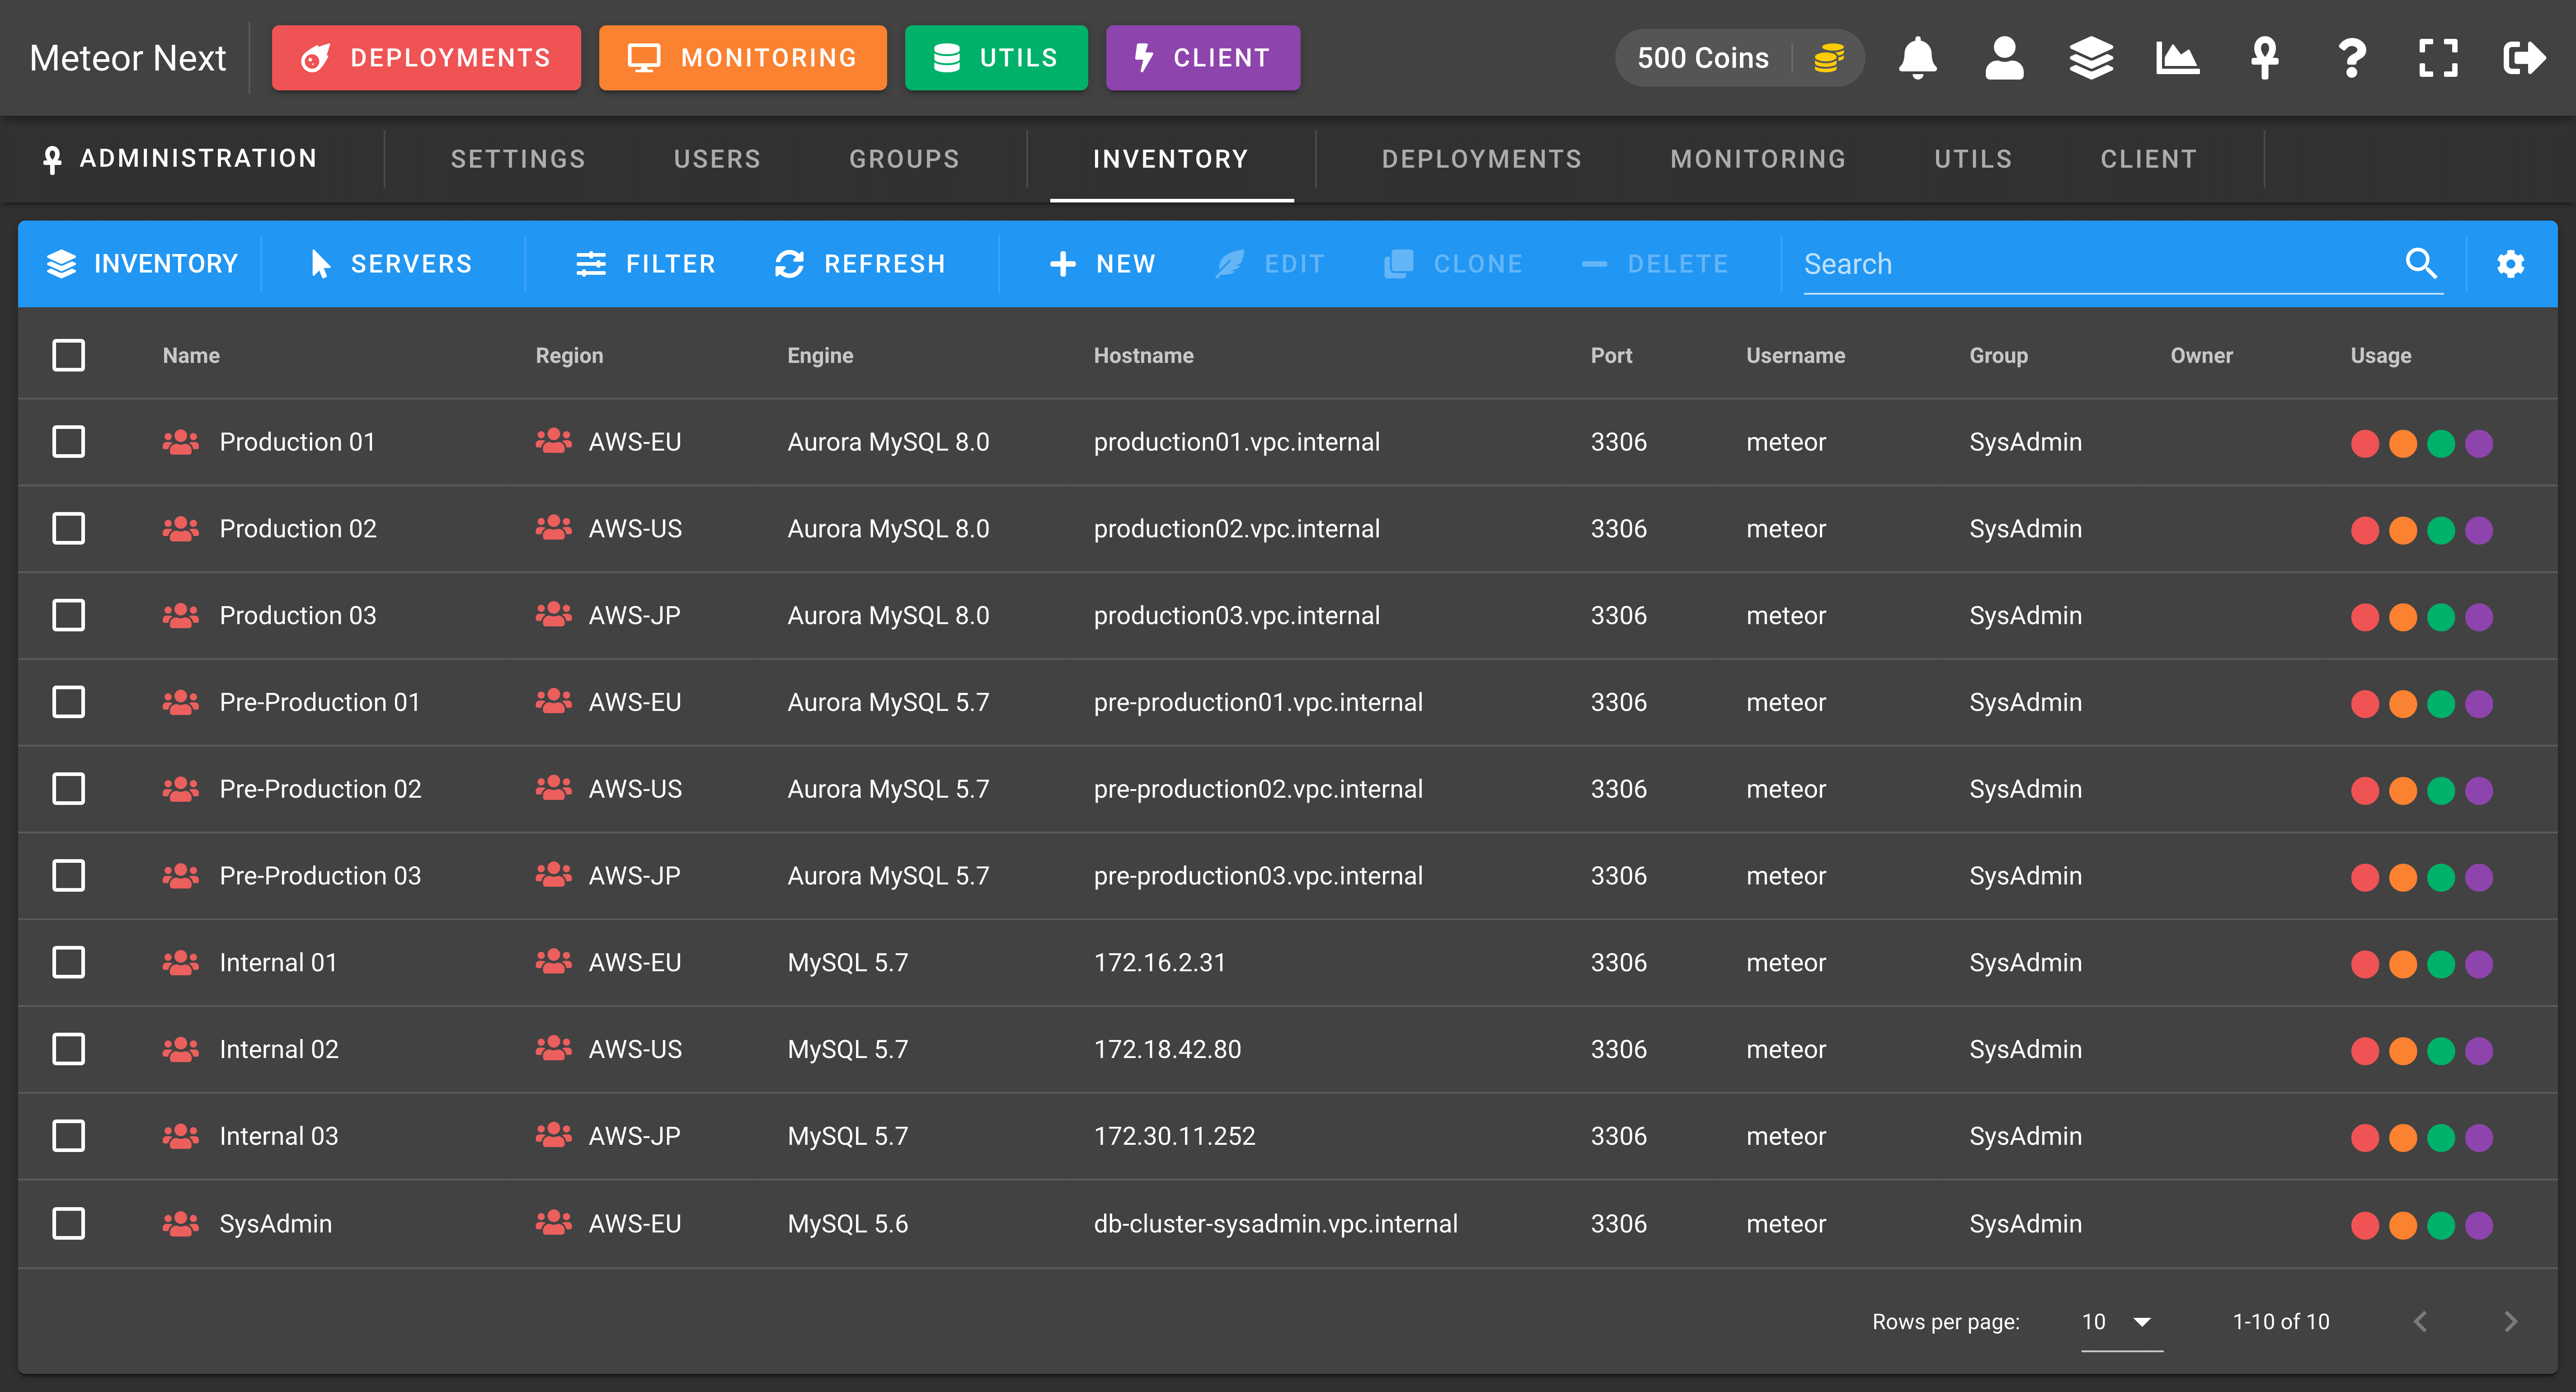Open the Client admin tab
Screen dimensions: 2576x1392
[x=2148, y=159]
